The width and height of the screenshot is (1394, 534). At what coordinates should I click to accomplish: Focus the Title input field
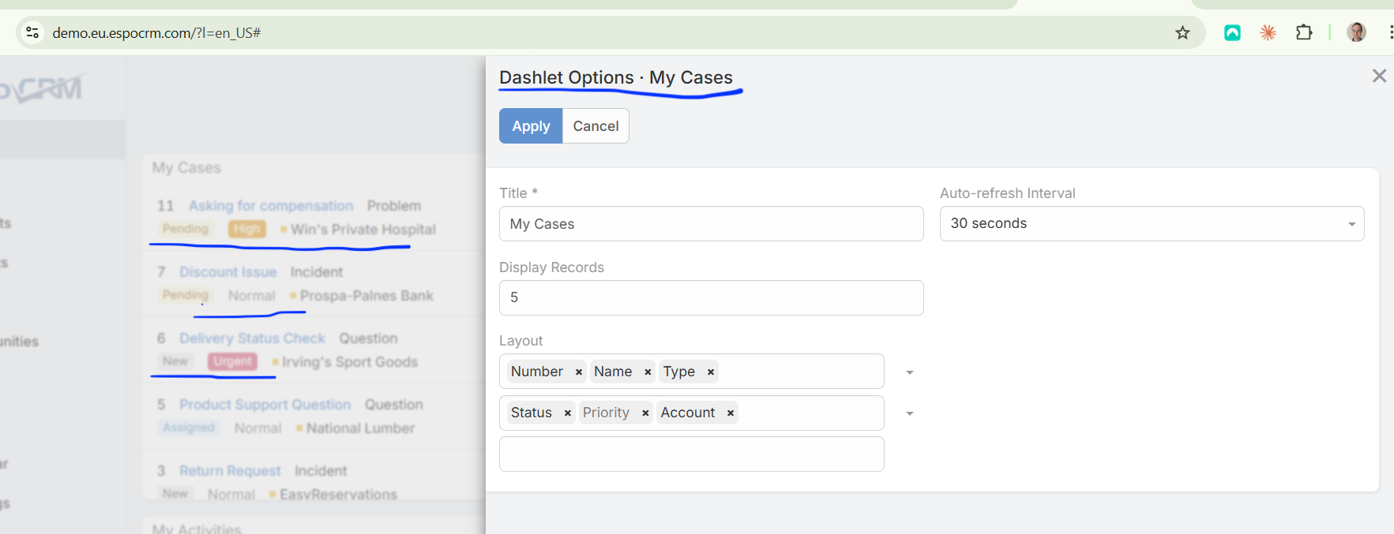(711, 224)
